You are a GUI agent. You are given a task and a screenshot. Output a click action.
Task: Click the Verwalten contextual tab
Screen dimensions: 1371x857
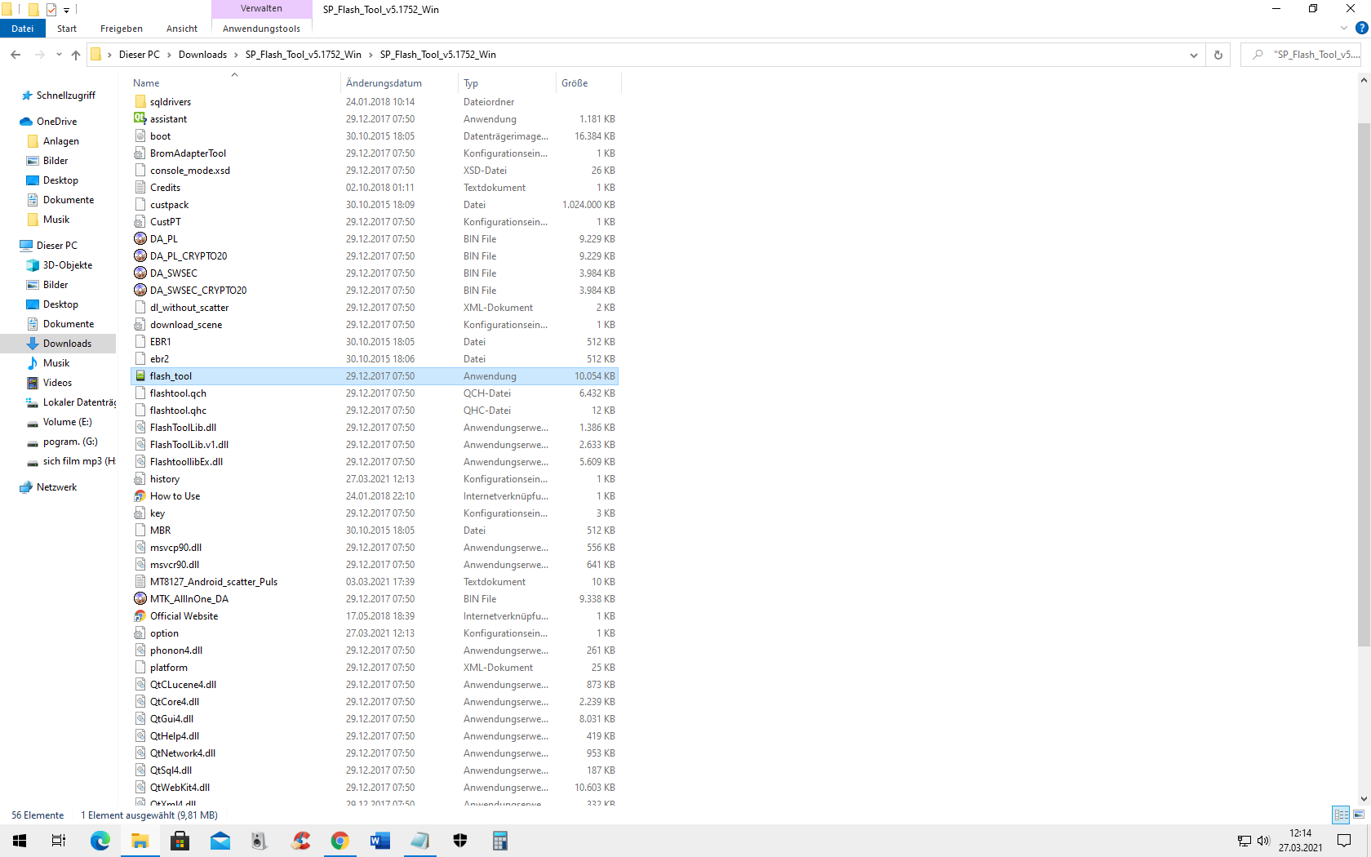[x=261, y=8]
